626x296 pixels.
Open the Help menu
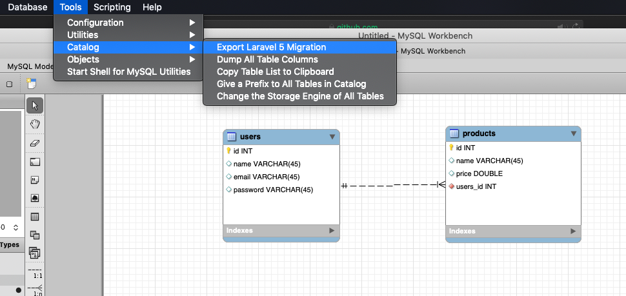coord(152,7)
